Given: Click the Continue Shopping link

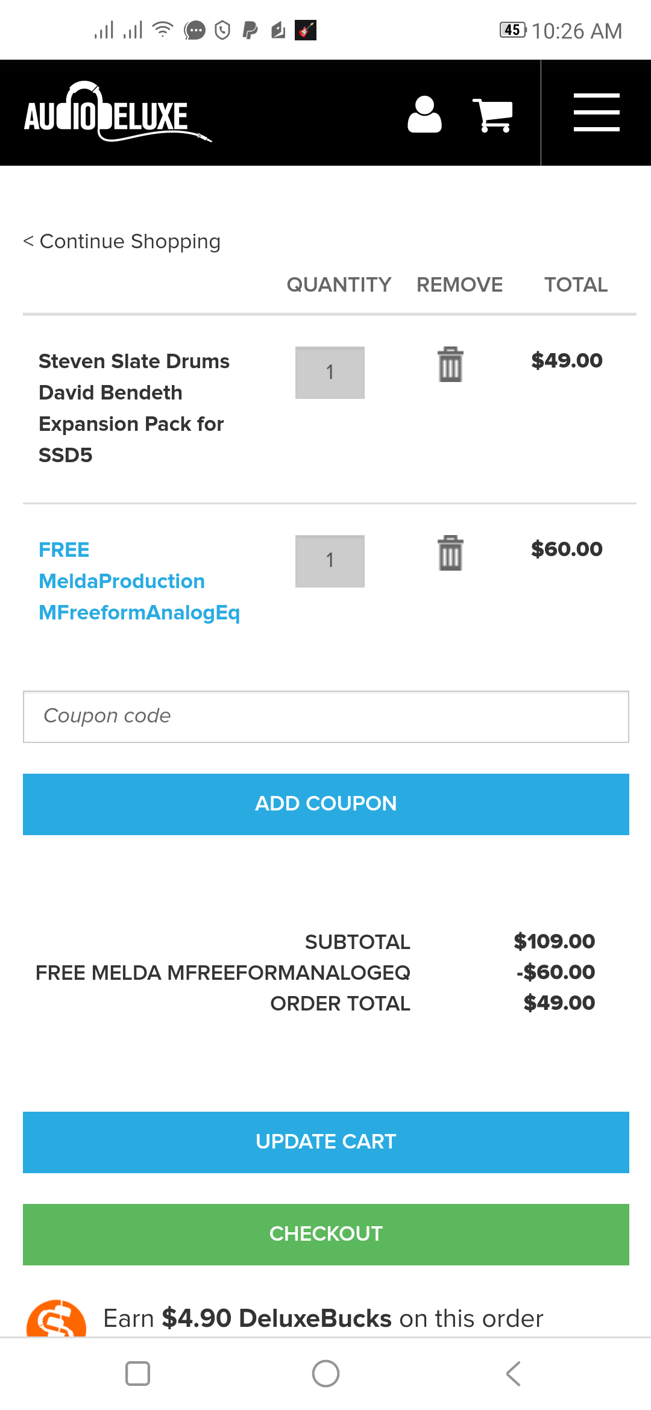Looking at the screenshot, I should click(122, 242).
